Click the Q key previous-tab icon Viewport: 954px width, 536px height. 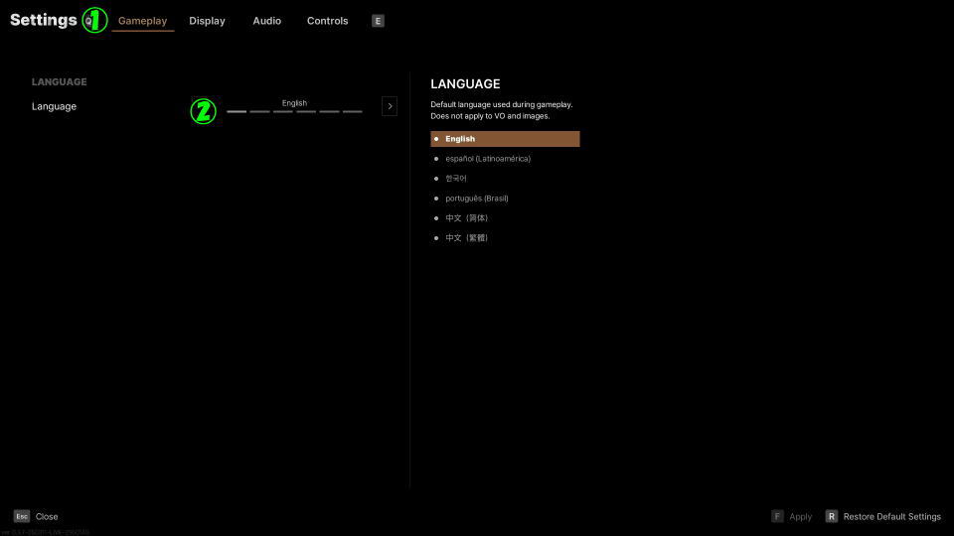[88, 21]
